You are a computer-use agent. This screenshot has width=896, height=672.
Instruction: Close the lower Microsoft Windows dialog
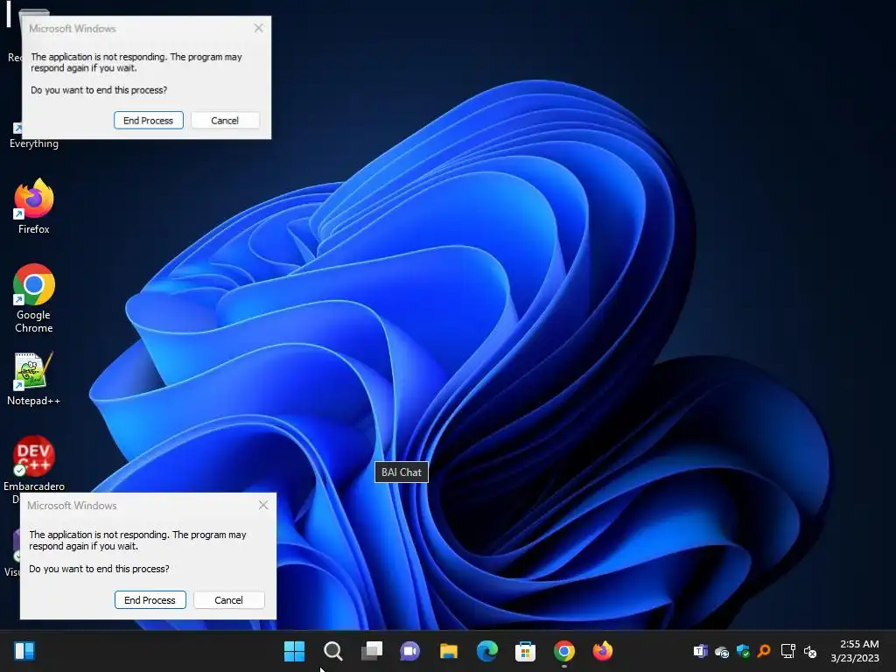pyautogui.click(x=263, y=505)
